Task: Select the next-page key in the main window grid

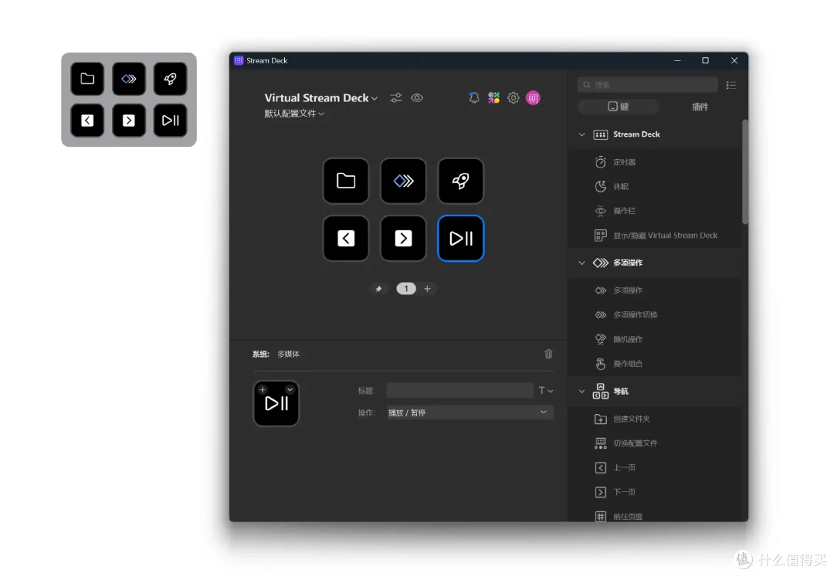Action: click(403, 238)
